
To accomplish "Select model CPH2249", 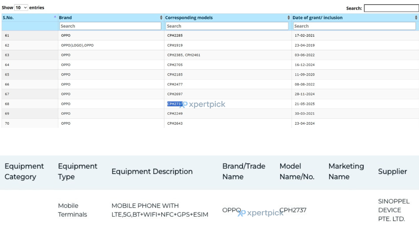I will pyautogui.click(x=175, y=114).
